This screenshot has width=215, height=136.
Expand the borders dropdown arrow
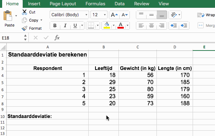click(98, 25)
